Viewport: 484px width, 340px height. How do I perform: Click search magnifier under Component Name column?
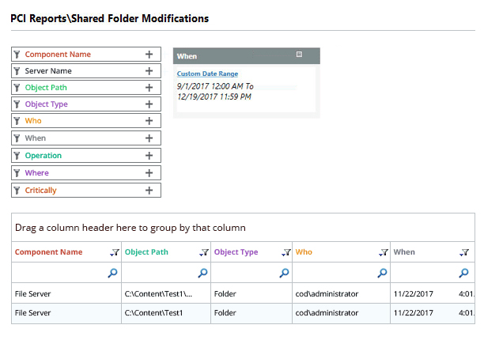click(x=112, y=273)
